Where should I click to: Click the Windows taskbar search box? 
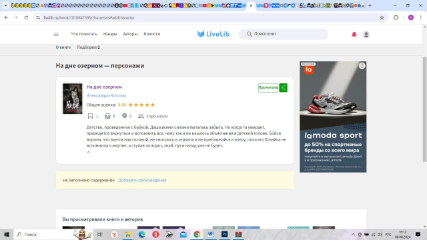point(53,235)
